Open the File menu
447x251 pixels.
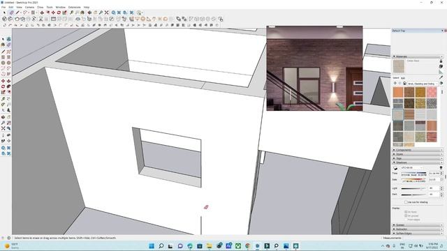click(3, 7)
